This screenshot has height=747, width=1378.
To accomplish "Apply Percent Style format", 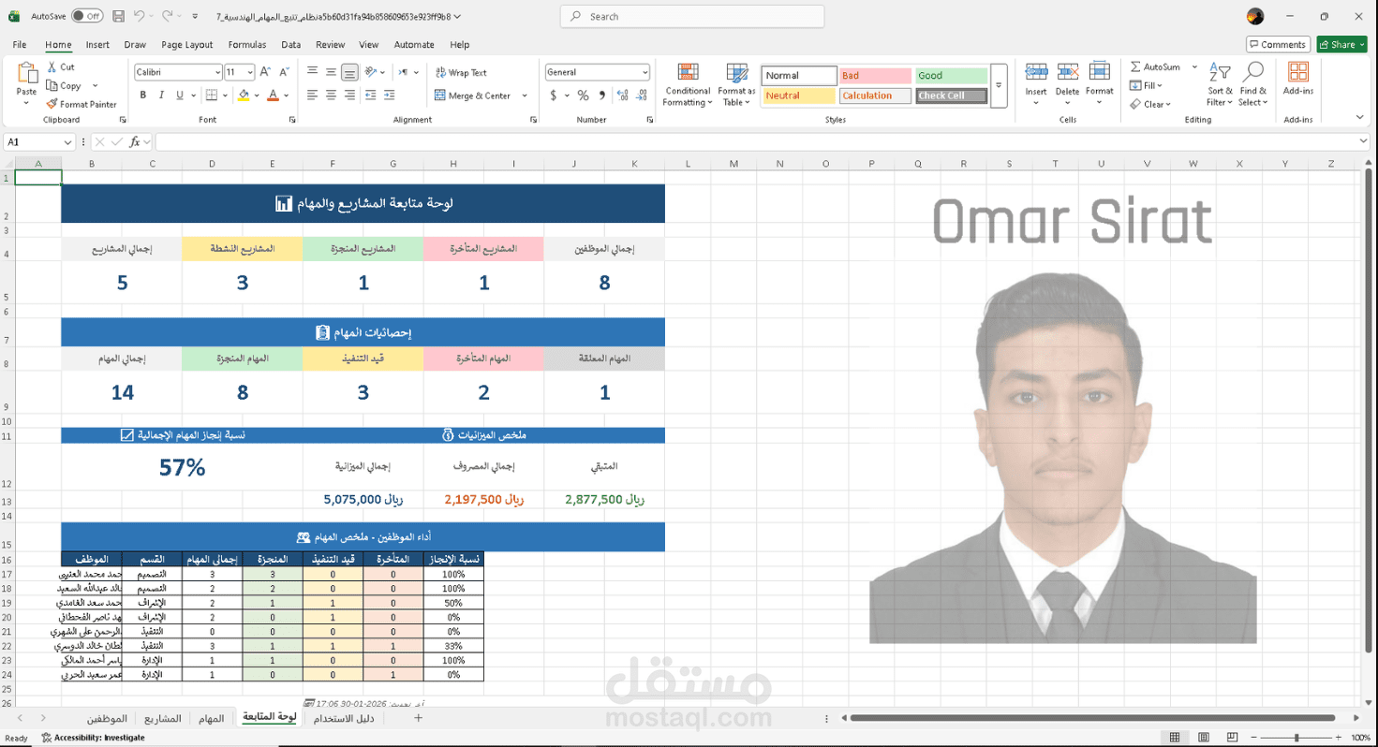I will [x=583, y=95].
